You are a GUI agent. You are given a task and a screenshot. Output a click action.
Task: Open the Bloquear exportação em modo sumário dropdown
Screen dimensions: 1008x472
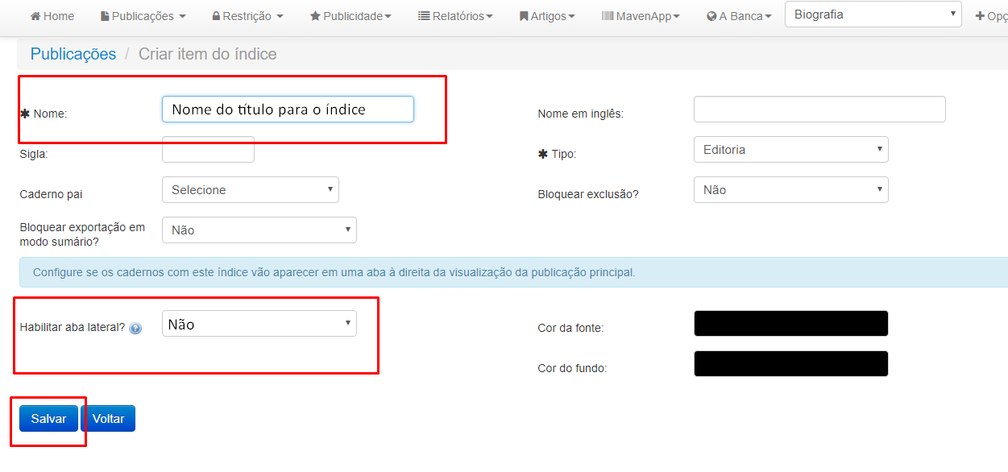[x=259, y=230]
